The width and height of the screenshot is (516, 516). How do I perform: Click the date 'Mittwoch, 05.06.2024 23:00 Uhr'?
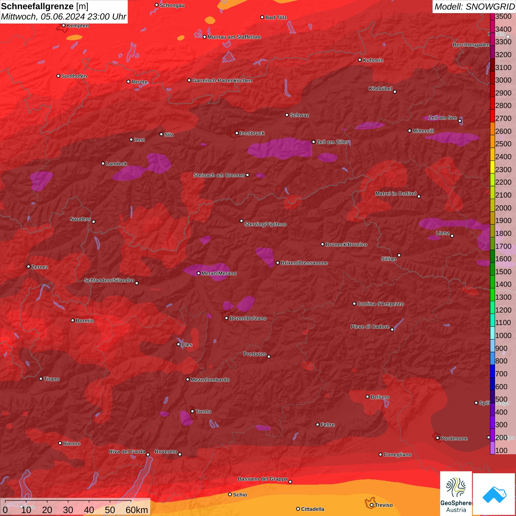click(64, 17)
